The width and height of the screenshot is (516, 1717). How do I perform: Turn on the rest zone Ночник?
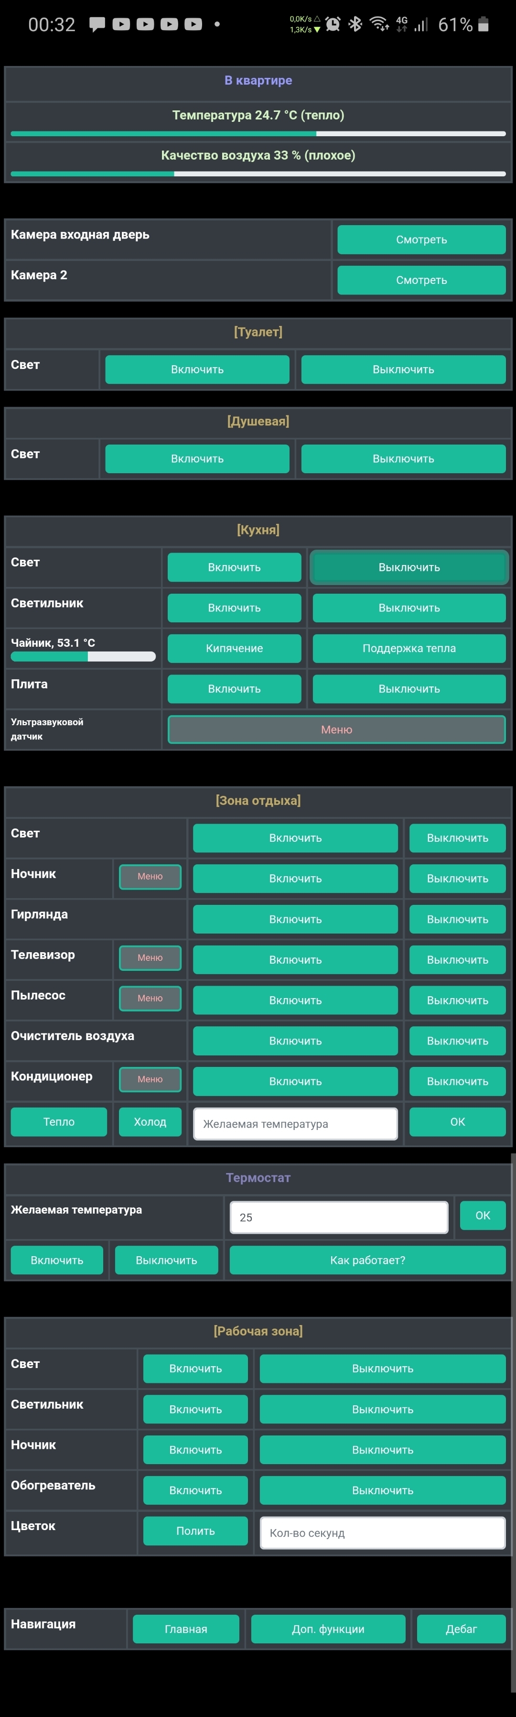point(296,879)
